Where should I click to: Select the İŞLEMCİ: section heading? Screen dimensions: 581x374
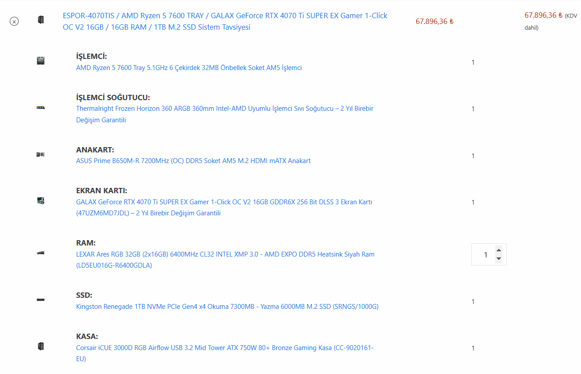pyautogui.click(x=92, y=57)
